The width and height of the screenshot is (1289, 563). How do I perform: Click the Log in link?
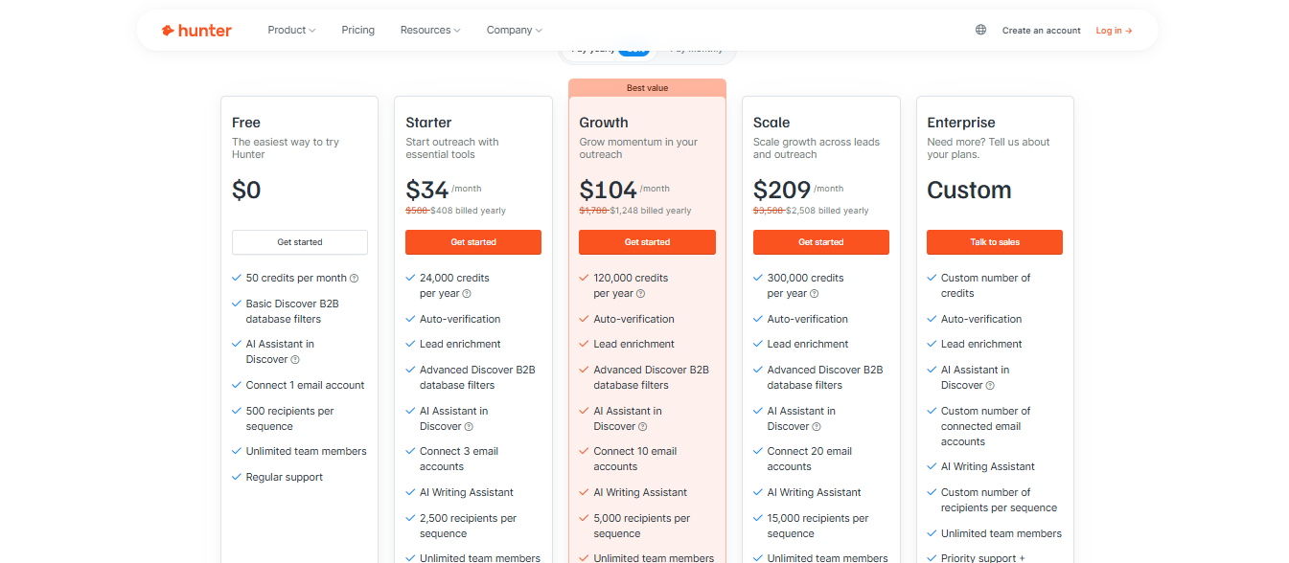pyautogui.click(x=1113, y=30)
